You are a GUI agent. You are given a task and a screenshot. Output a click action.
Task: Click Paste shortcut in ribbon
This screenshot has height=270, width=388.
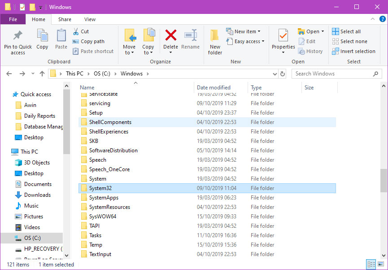pos(93,51)
